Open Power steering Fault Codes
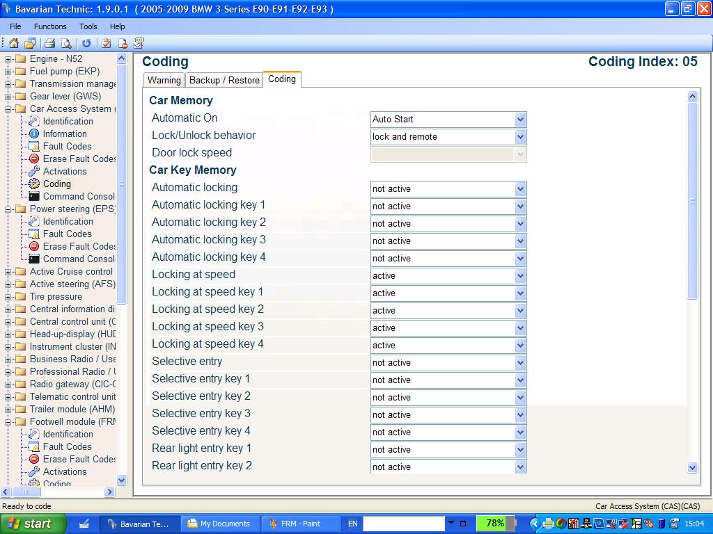The image size is (713, 534). pyautogui.click(x=68, y=234)
